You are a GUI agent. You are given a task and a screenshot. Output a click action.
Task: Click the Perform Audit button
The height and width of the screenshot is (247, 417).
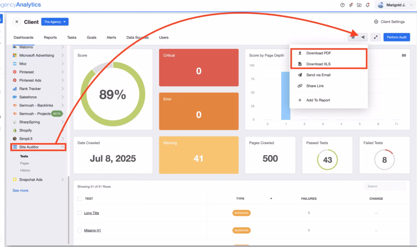pyautogui.click(x=396, y=37)
